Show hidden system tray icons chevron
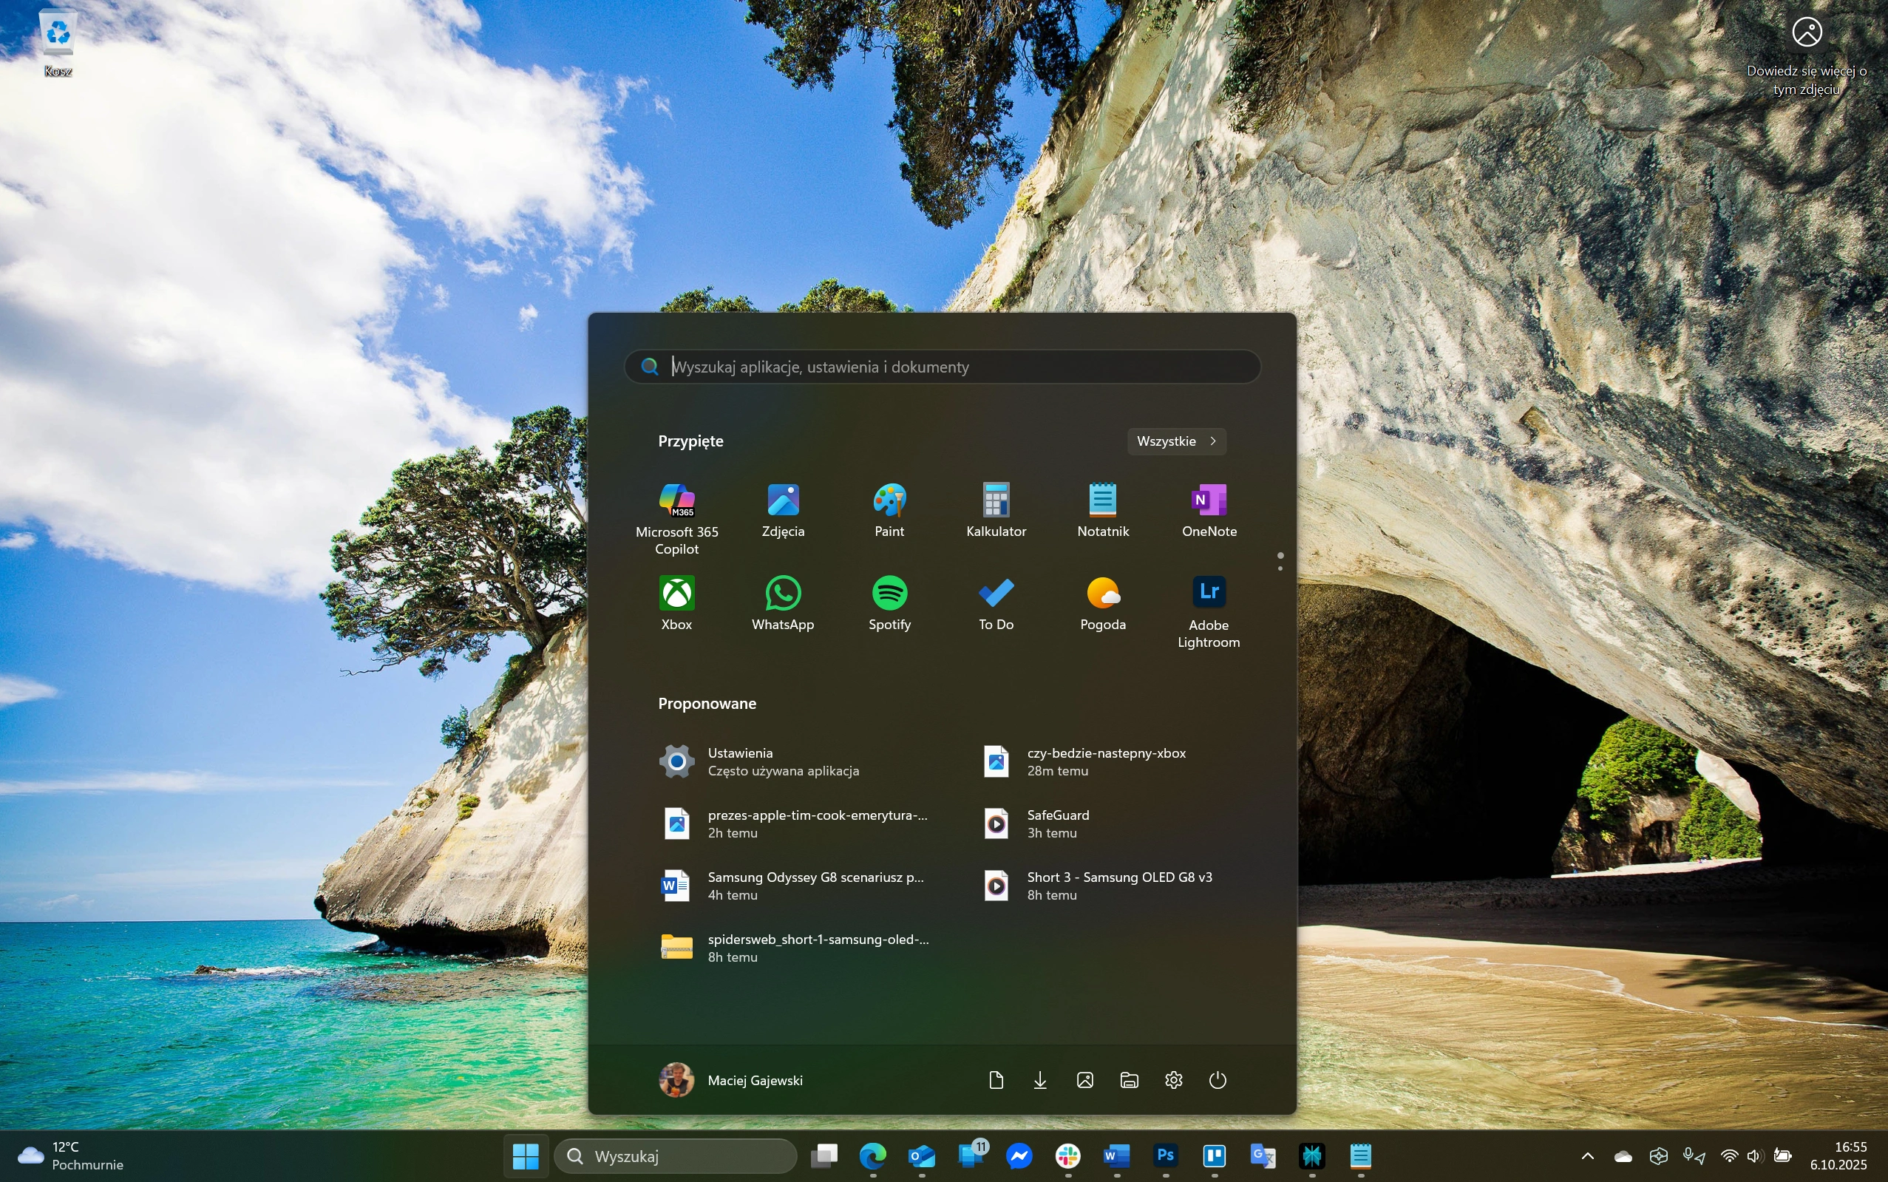1888x1182 pixels. [1587, 1155]
